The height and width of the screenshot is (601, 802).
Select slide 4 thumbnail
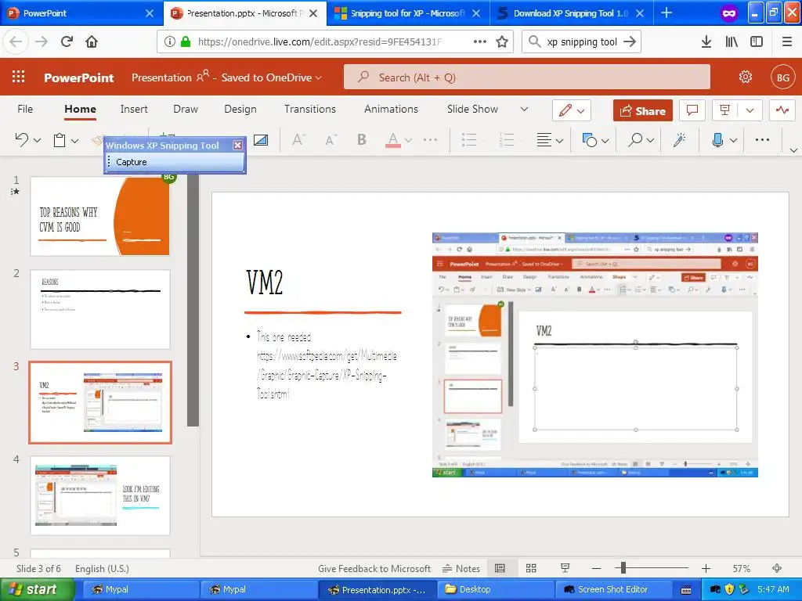100,495
